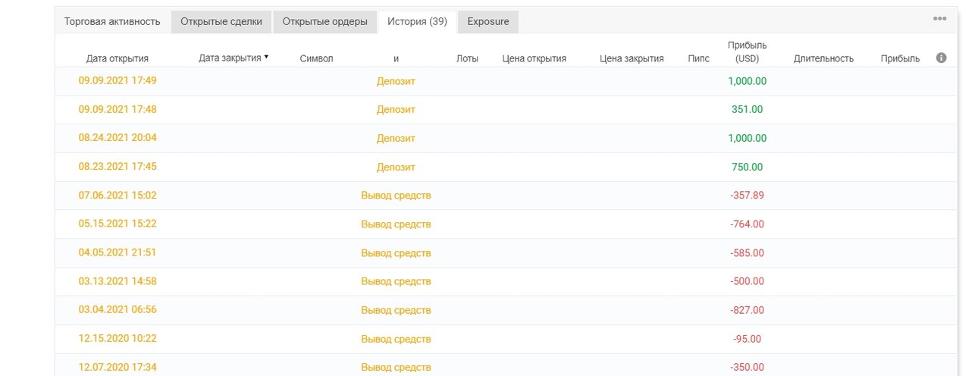Select the Открытые ордеры tab
Screen dimensions: 978x376
pos(324,21)
